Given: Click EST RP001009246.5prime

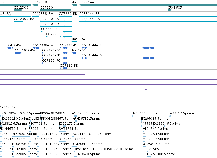Looking at the screenshot, I should click(x=55, y=149).
